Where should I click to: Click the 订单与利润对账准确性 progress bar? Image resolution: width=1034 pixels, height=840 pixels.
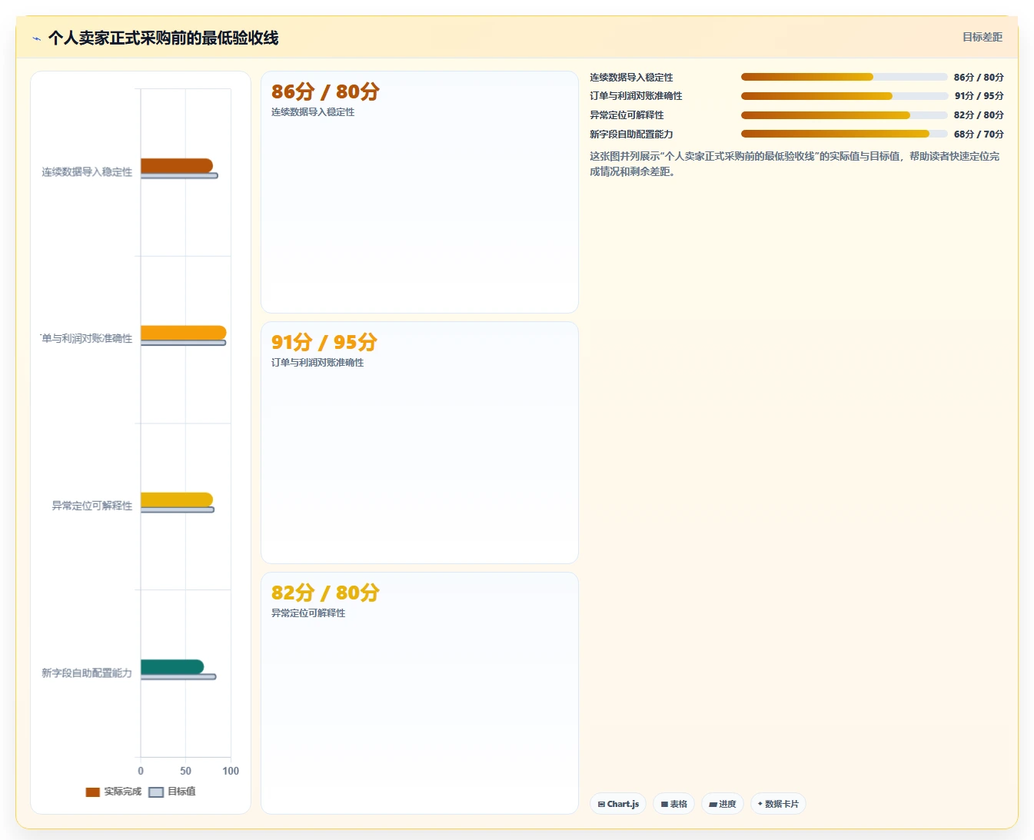pos(844,96)
